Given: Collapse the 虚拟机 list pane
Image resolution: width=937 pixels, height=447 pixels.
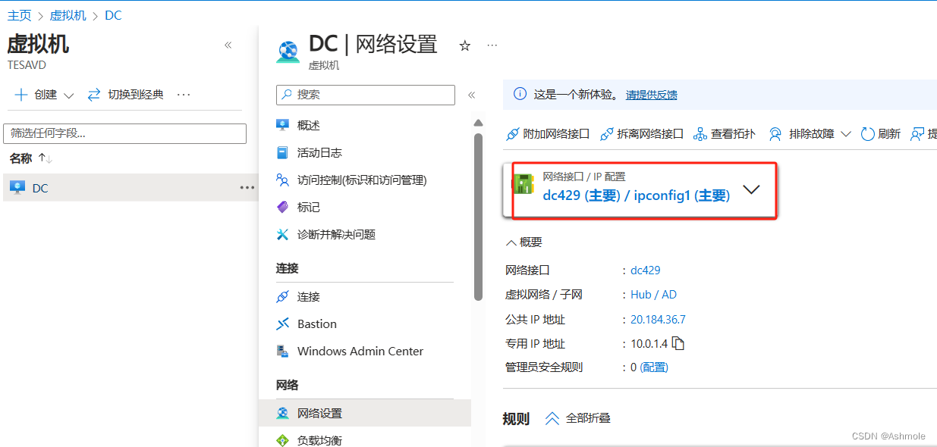Looking at the screenshot, I should (228, 45).
